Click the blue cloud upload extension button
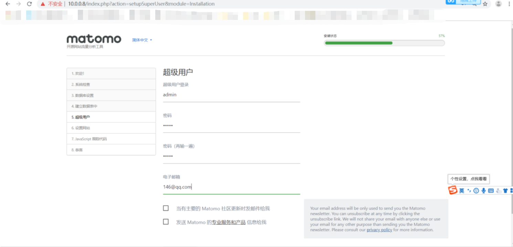This screenshot has height=247, width=513. [x=463, y=2]
